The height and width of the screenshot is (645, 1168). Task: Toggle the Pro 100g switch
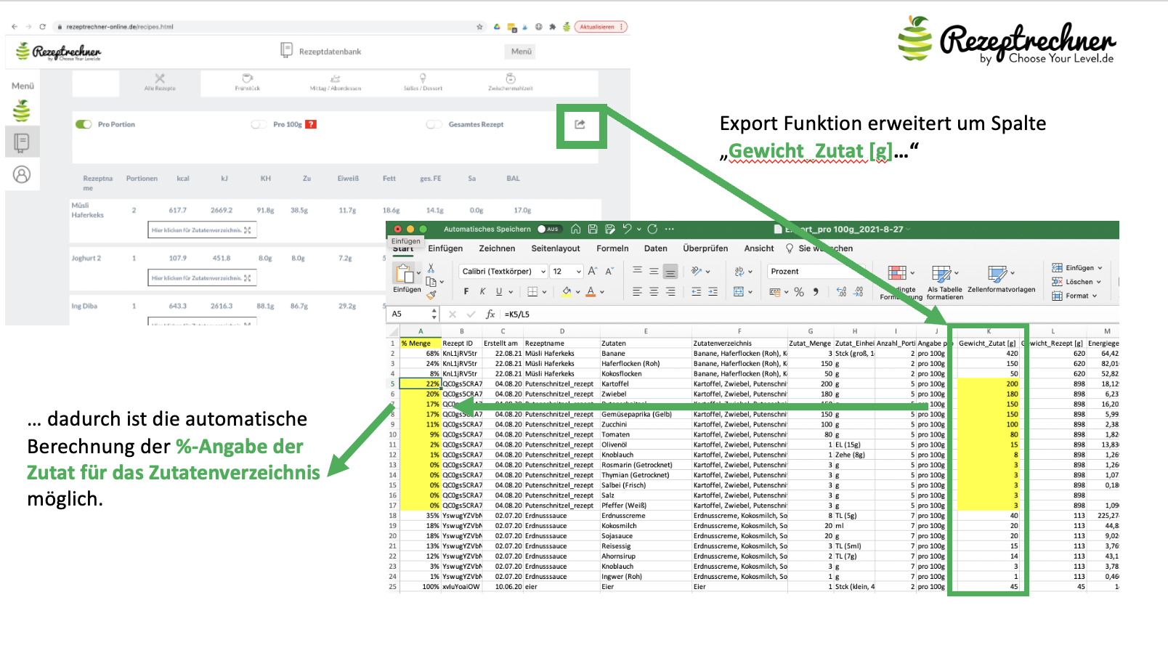point(259,124)
